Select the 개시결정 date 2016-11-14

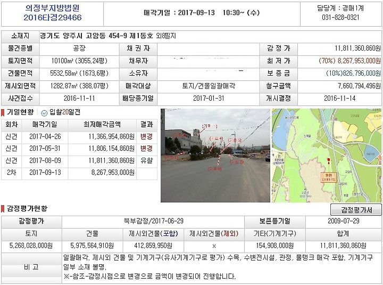339,99
